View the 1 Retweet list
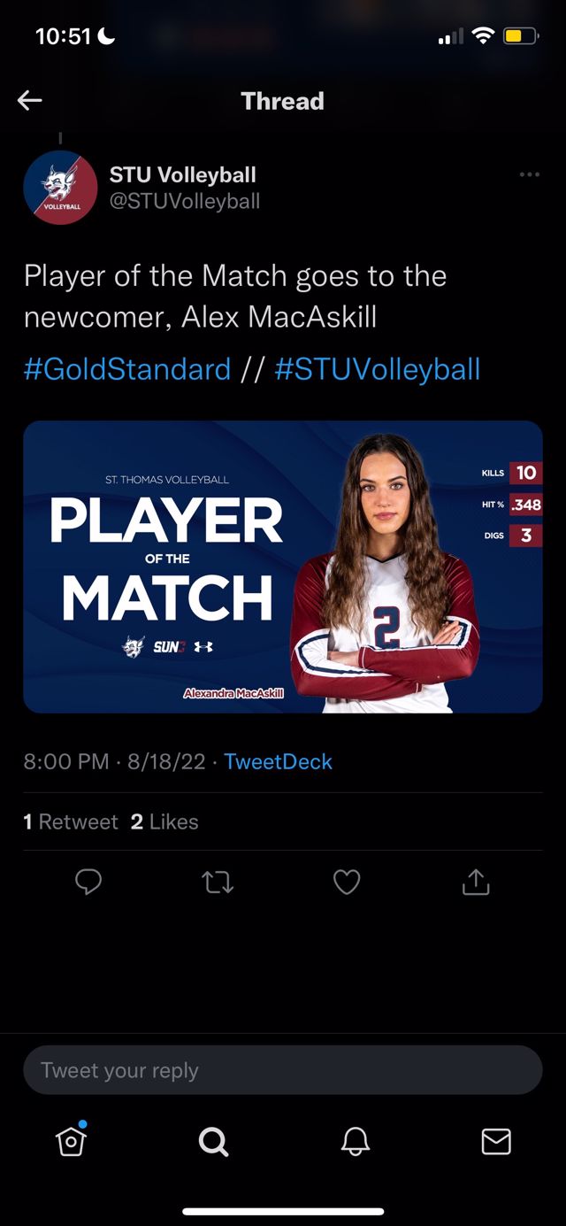 pyautogui.click(x=71, y=821)
